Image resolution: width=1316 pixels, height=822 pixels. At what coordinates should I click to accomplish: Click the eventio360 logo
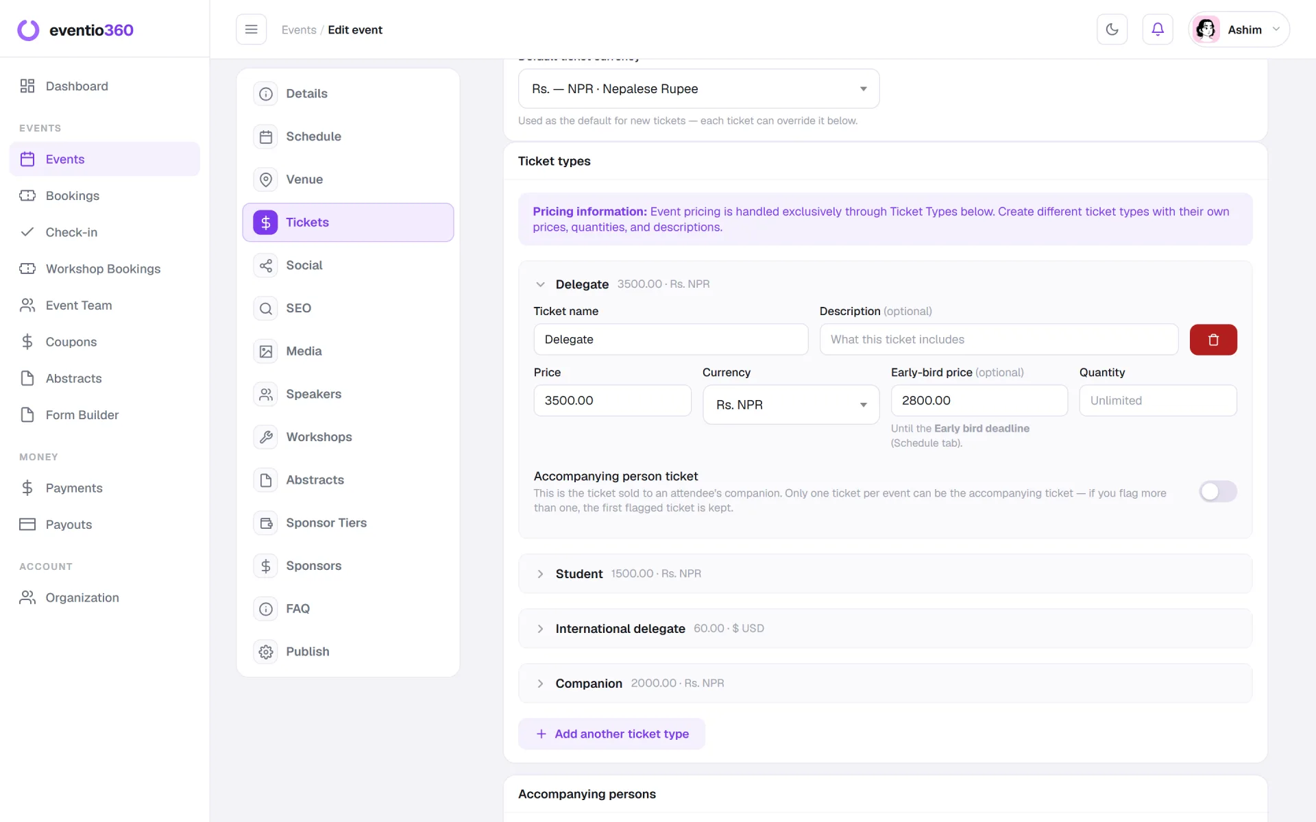tap(75, 30)
